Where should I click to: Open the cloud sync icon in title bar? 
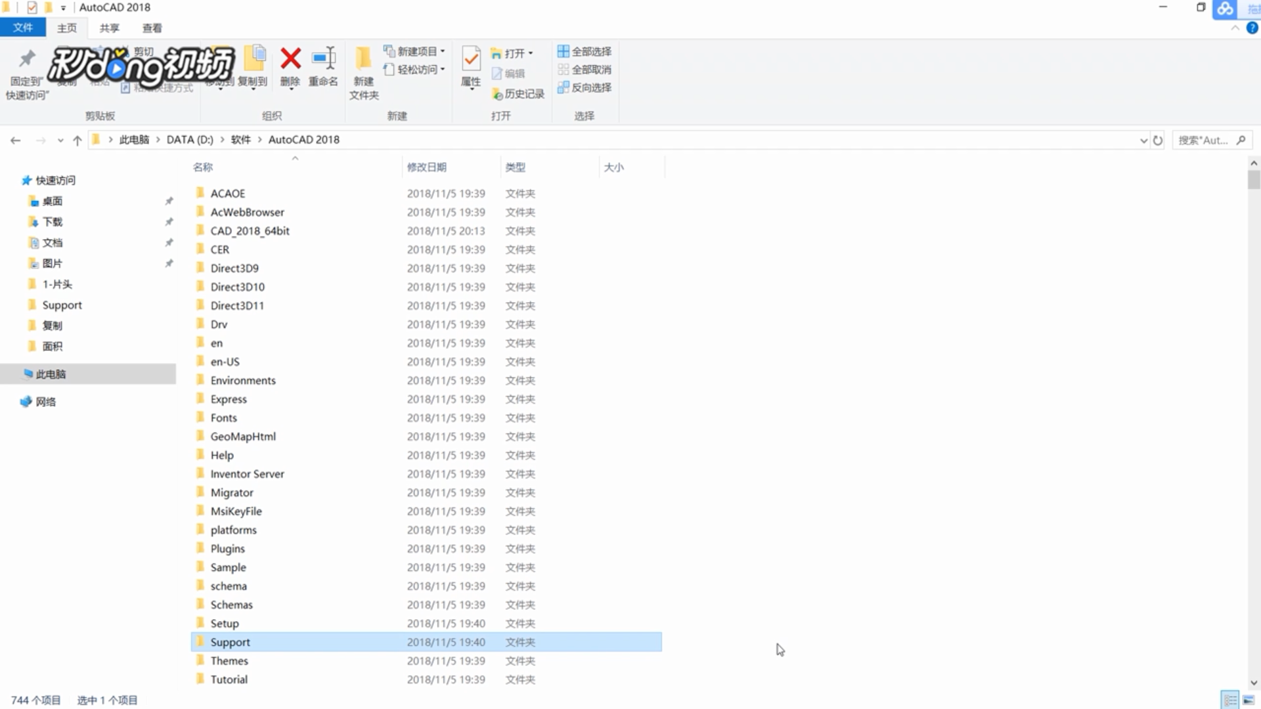1225,9
